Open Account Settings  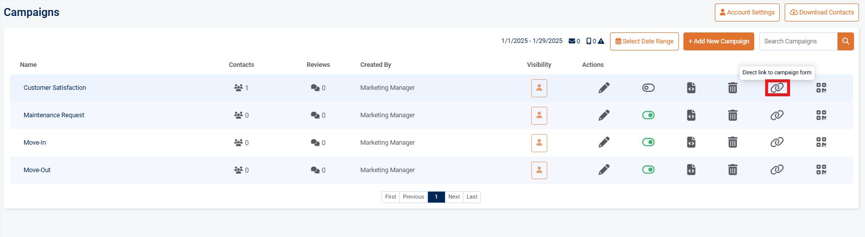point(747,12)
